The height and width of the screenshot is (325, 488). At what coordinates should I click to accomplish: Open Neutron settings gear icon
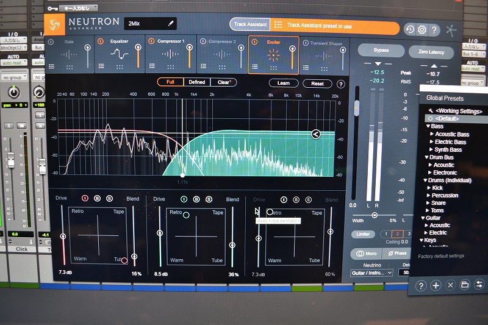(x=422, y=29)
